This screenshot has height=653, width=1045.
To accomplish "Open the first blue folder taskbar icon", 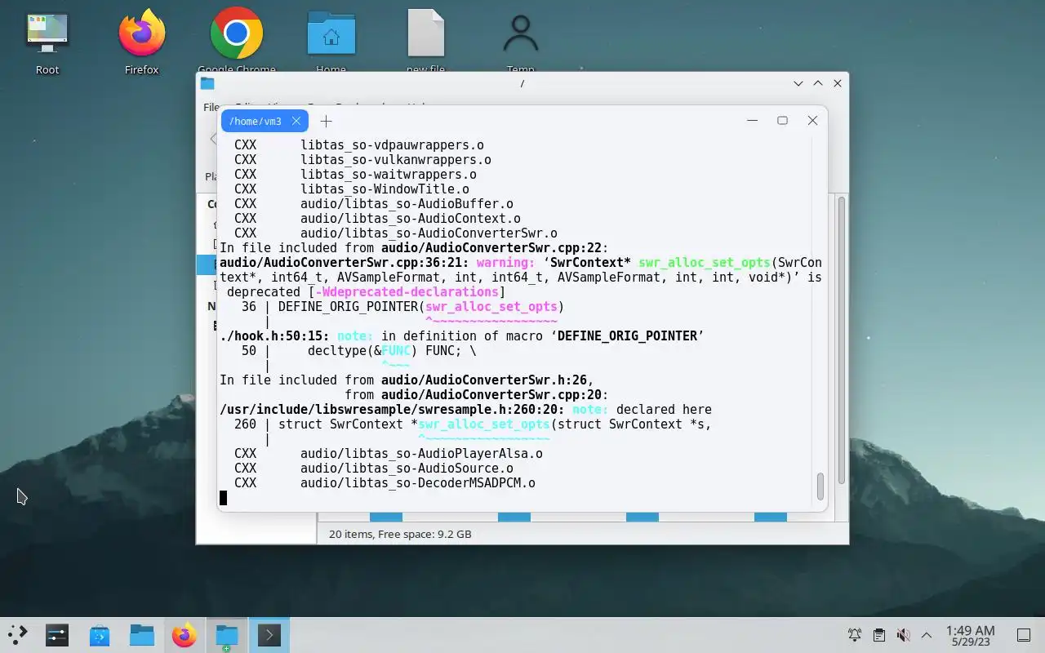I will (142, 635).
